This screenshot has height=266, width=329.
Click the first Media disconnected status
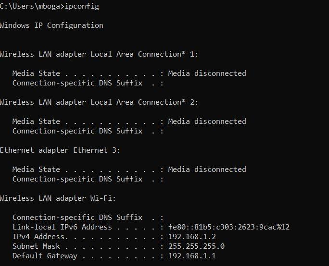(x=207, y=73)
